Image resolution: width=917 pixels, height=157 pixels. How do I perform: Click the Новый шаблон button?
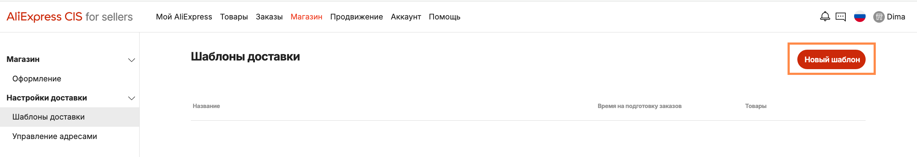831,59
